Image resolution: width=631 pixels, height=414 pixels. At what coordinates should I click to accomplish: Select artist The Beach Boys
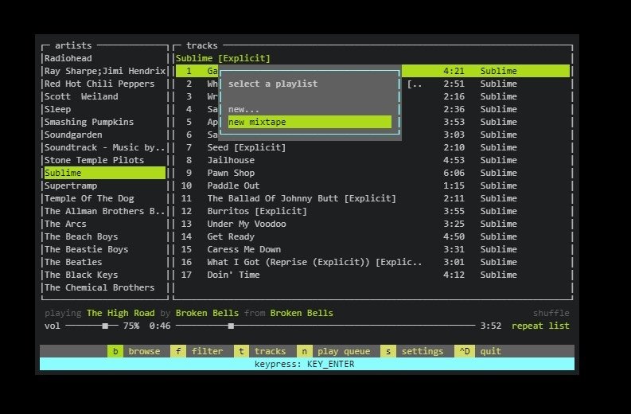point(104,236)
